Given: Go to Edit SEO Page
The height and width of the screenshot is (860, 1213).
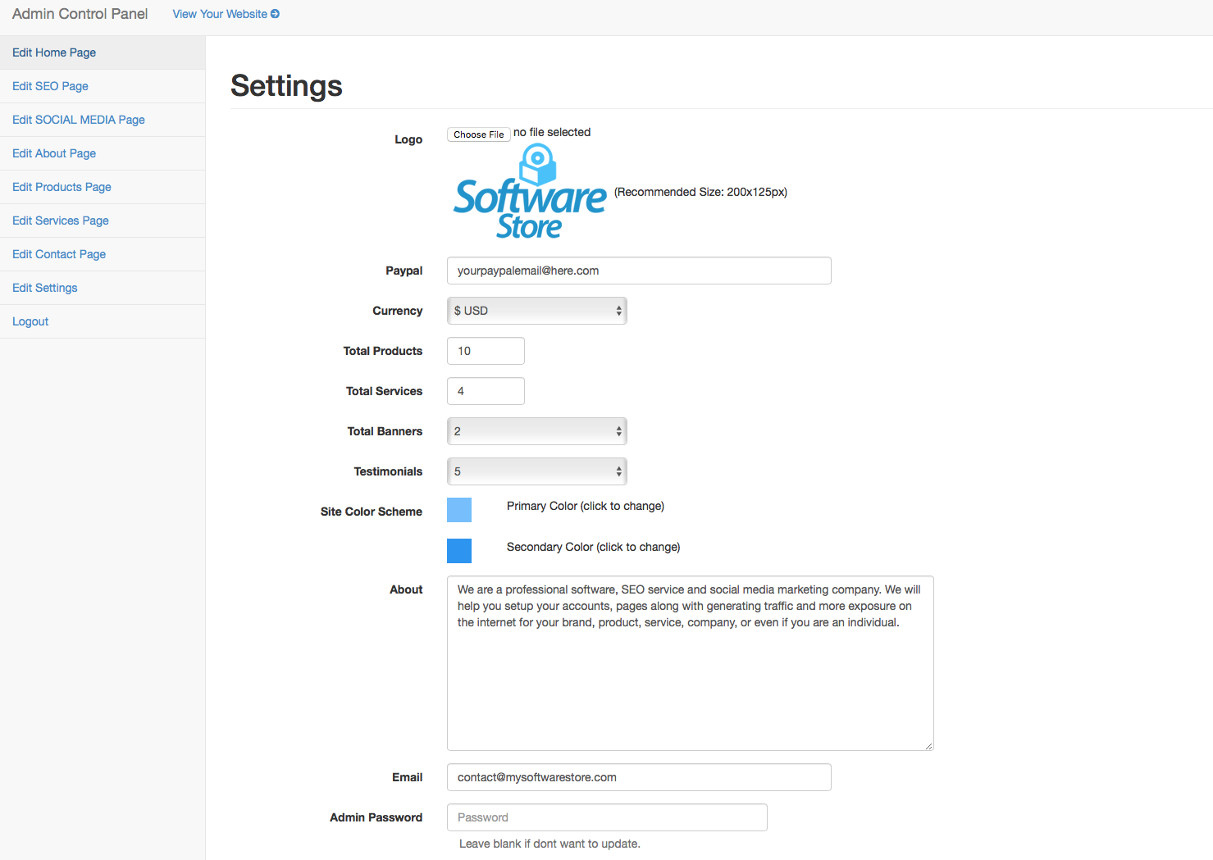Looking at the screenshot, I should (103, 86).
